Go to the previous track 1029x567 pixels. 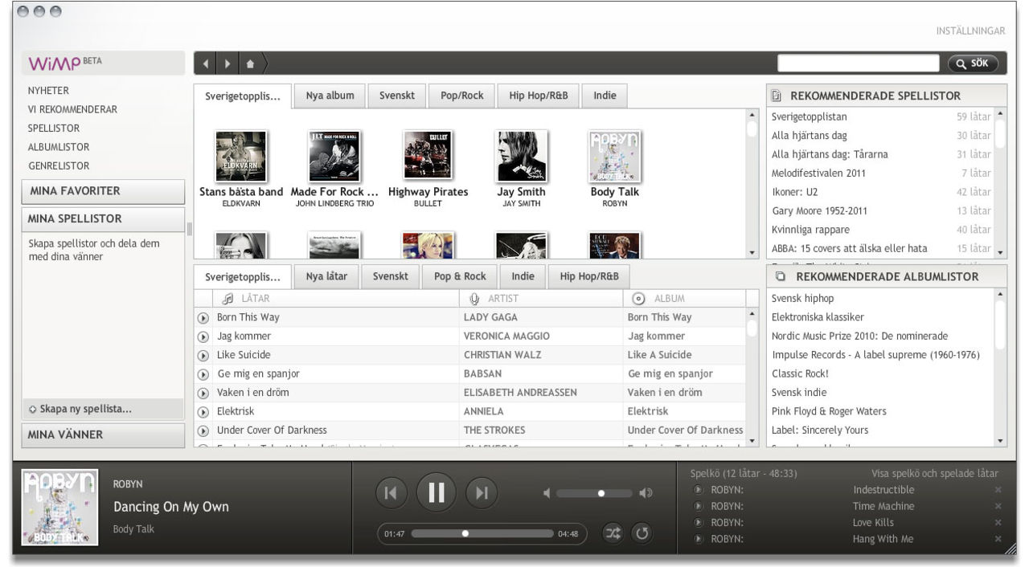pyautogui.click(x=392, y=493)
